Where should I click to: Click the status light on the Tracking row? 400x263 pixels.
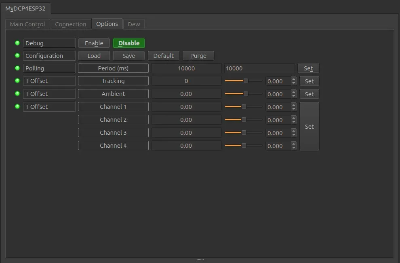tap(17, 81)
